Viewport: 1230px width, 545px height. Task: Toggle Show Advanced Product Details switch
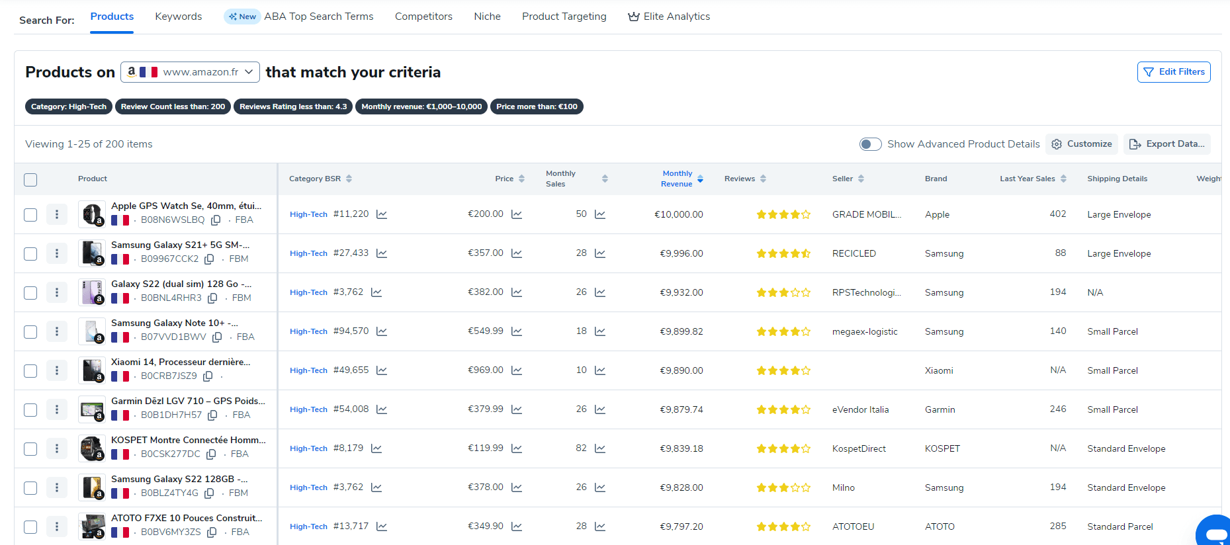(870, 144)
